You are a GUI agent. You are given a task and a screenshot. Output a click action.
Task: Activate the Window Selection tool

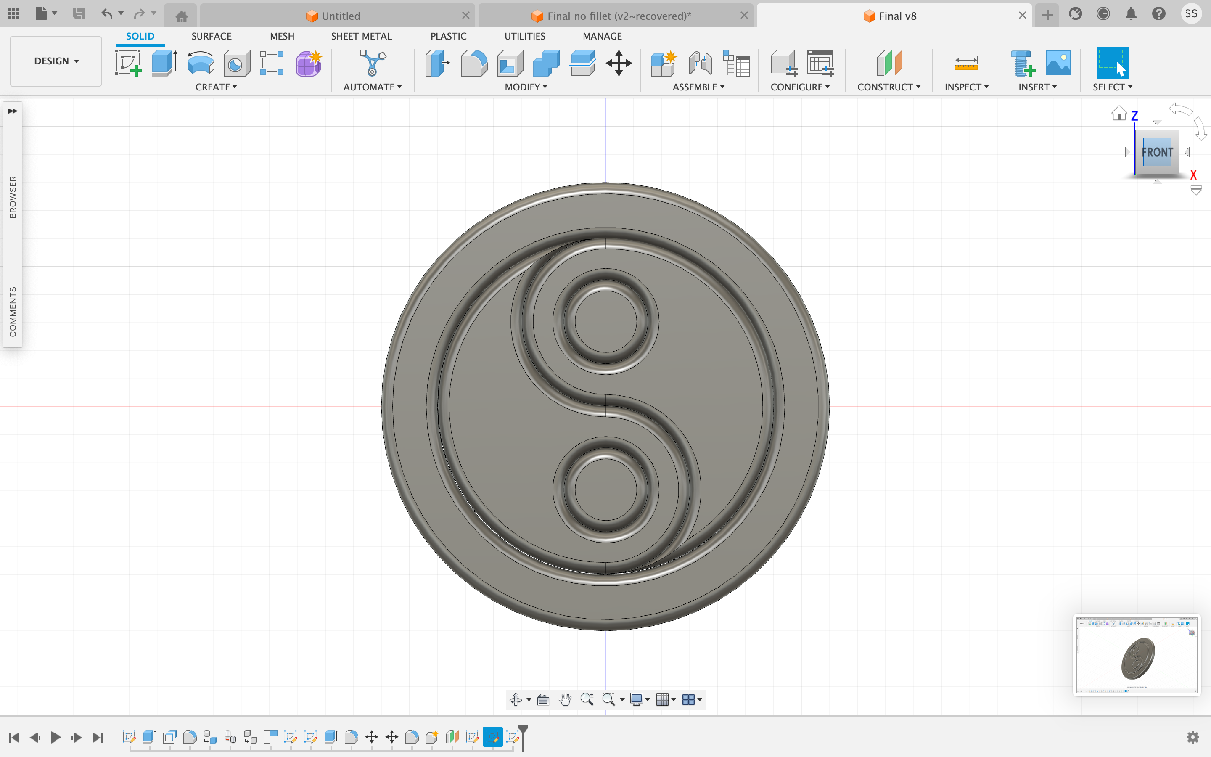point(1112,63)
